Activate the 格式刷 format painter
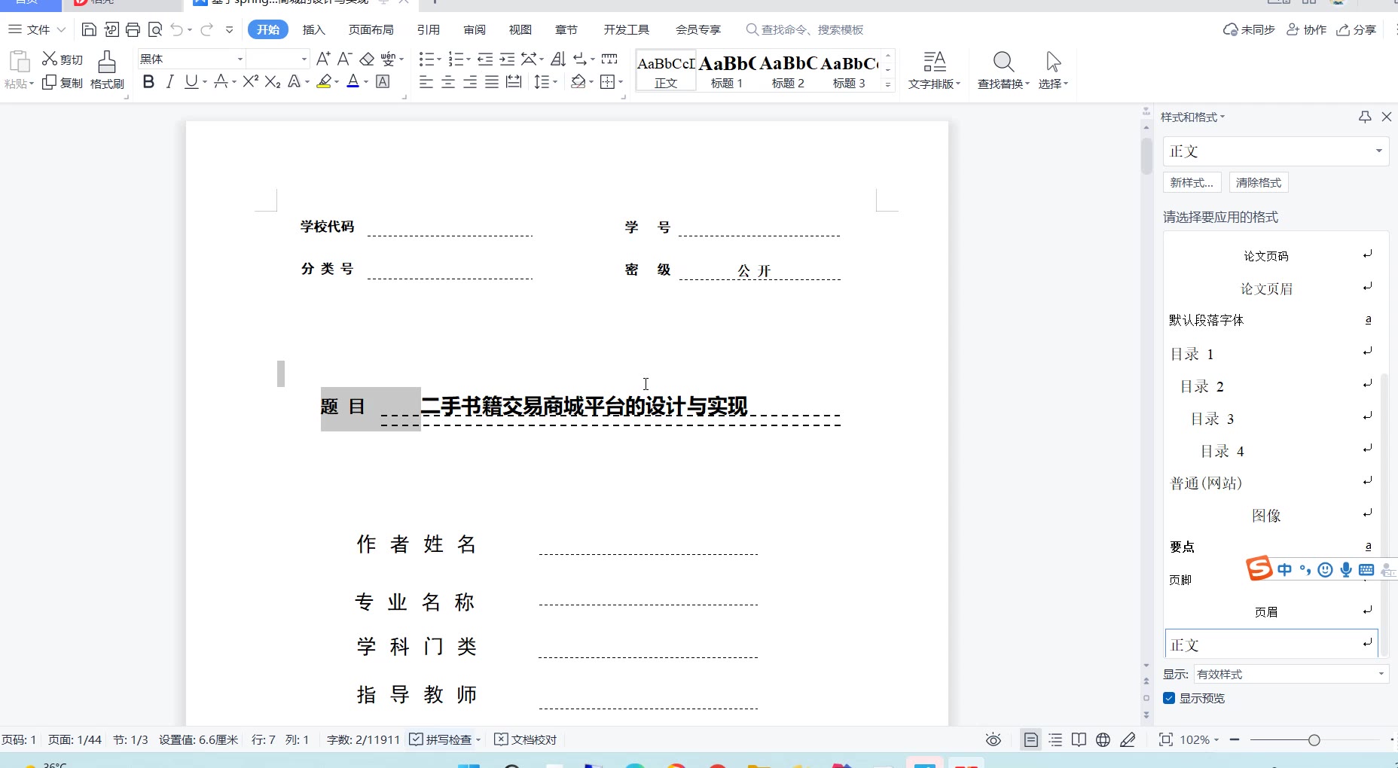Viewport: 1398px width, 768px height. [x=107, y=70]
